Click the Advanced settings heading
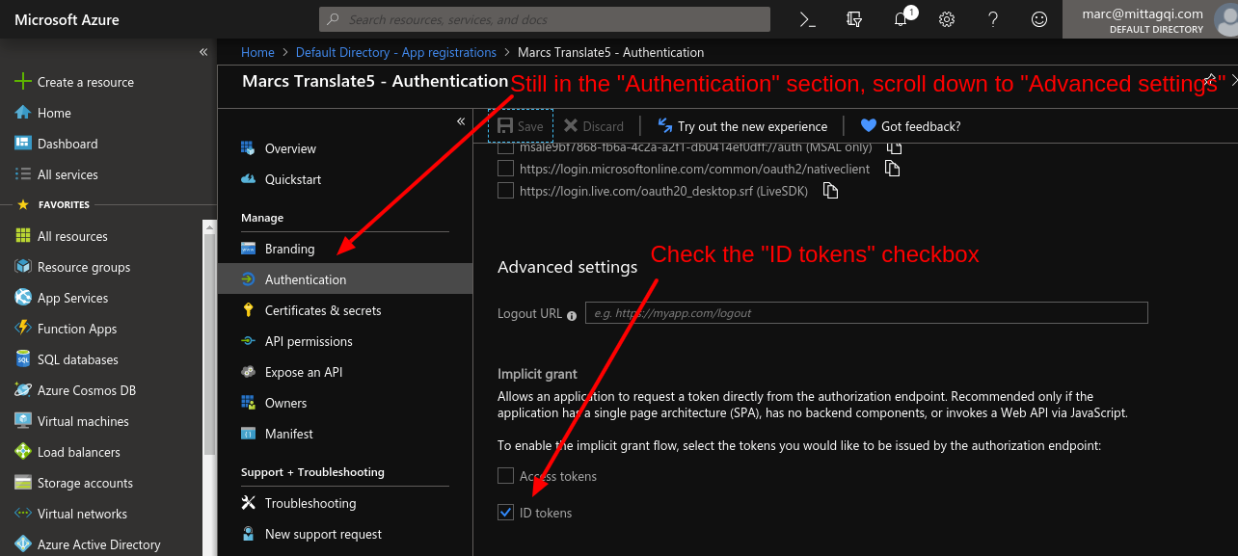Viewport: 1238px width, 556px height. pyautogui.click(x=568, y=267)
